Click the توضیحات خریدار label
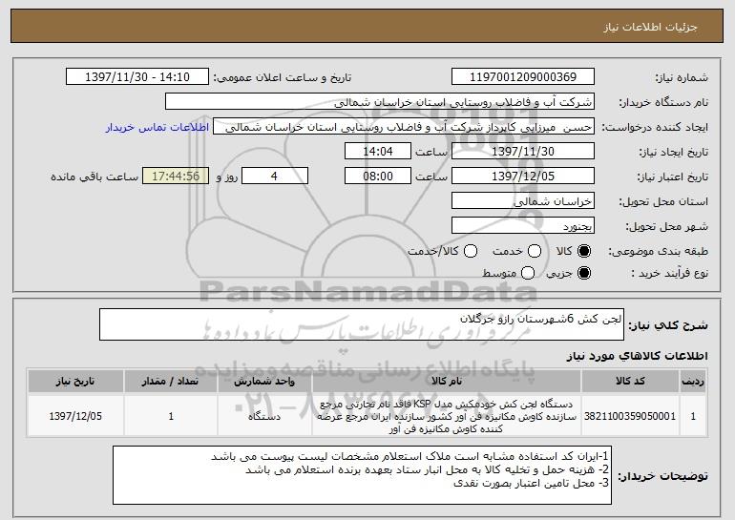The height and width of the screenshot is (520, 735). [662, 476]
